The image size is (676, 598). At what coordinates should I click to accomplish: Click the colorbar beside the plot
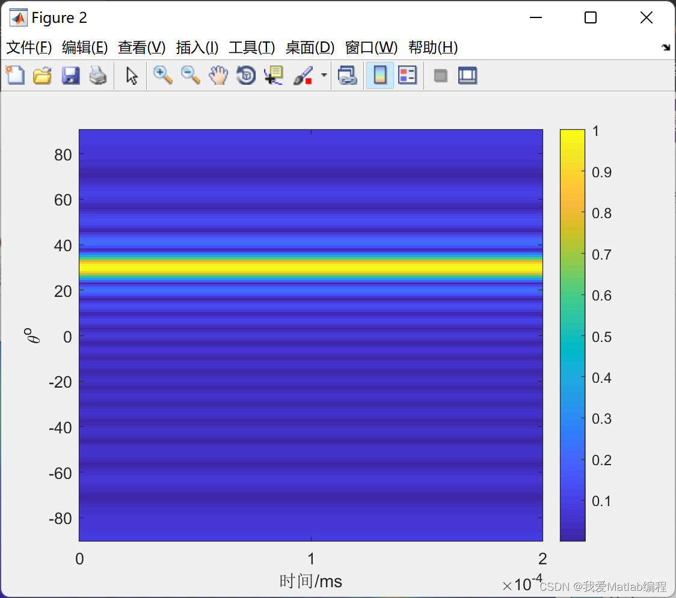573,335
